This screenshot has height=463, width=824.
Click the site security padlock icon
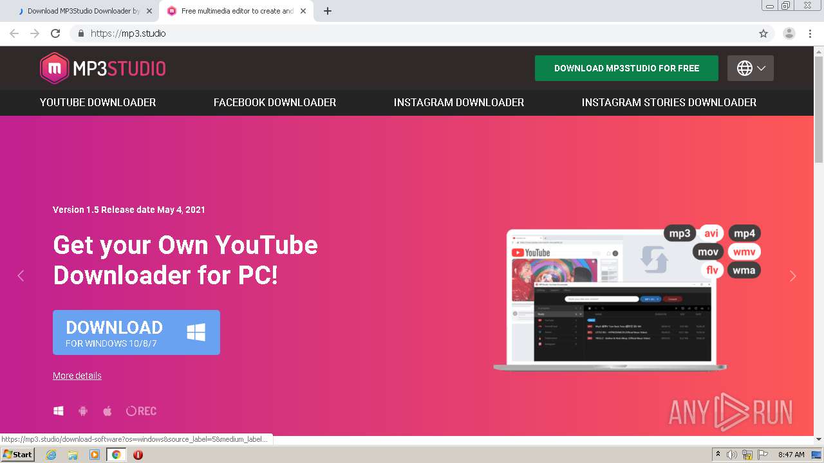80,33
